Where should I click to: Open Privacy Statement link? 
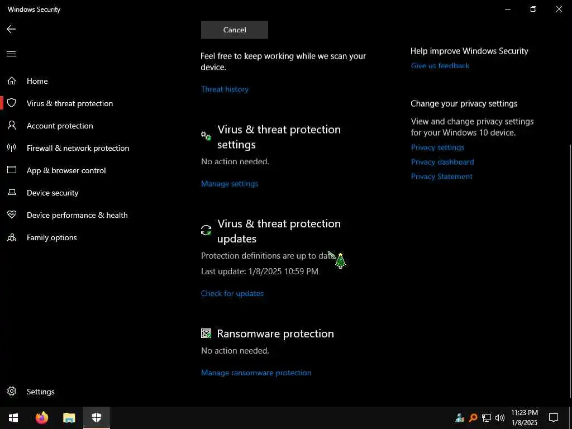click(x=441, y=176)
